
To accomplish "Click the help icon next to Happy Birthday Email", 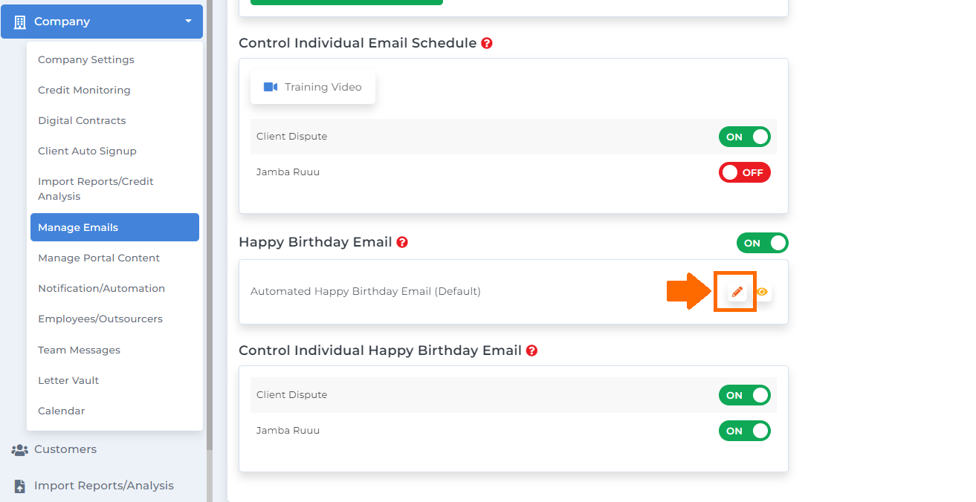I will [x=402, y=242].
